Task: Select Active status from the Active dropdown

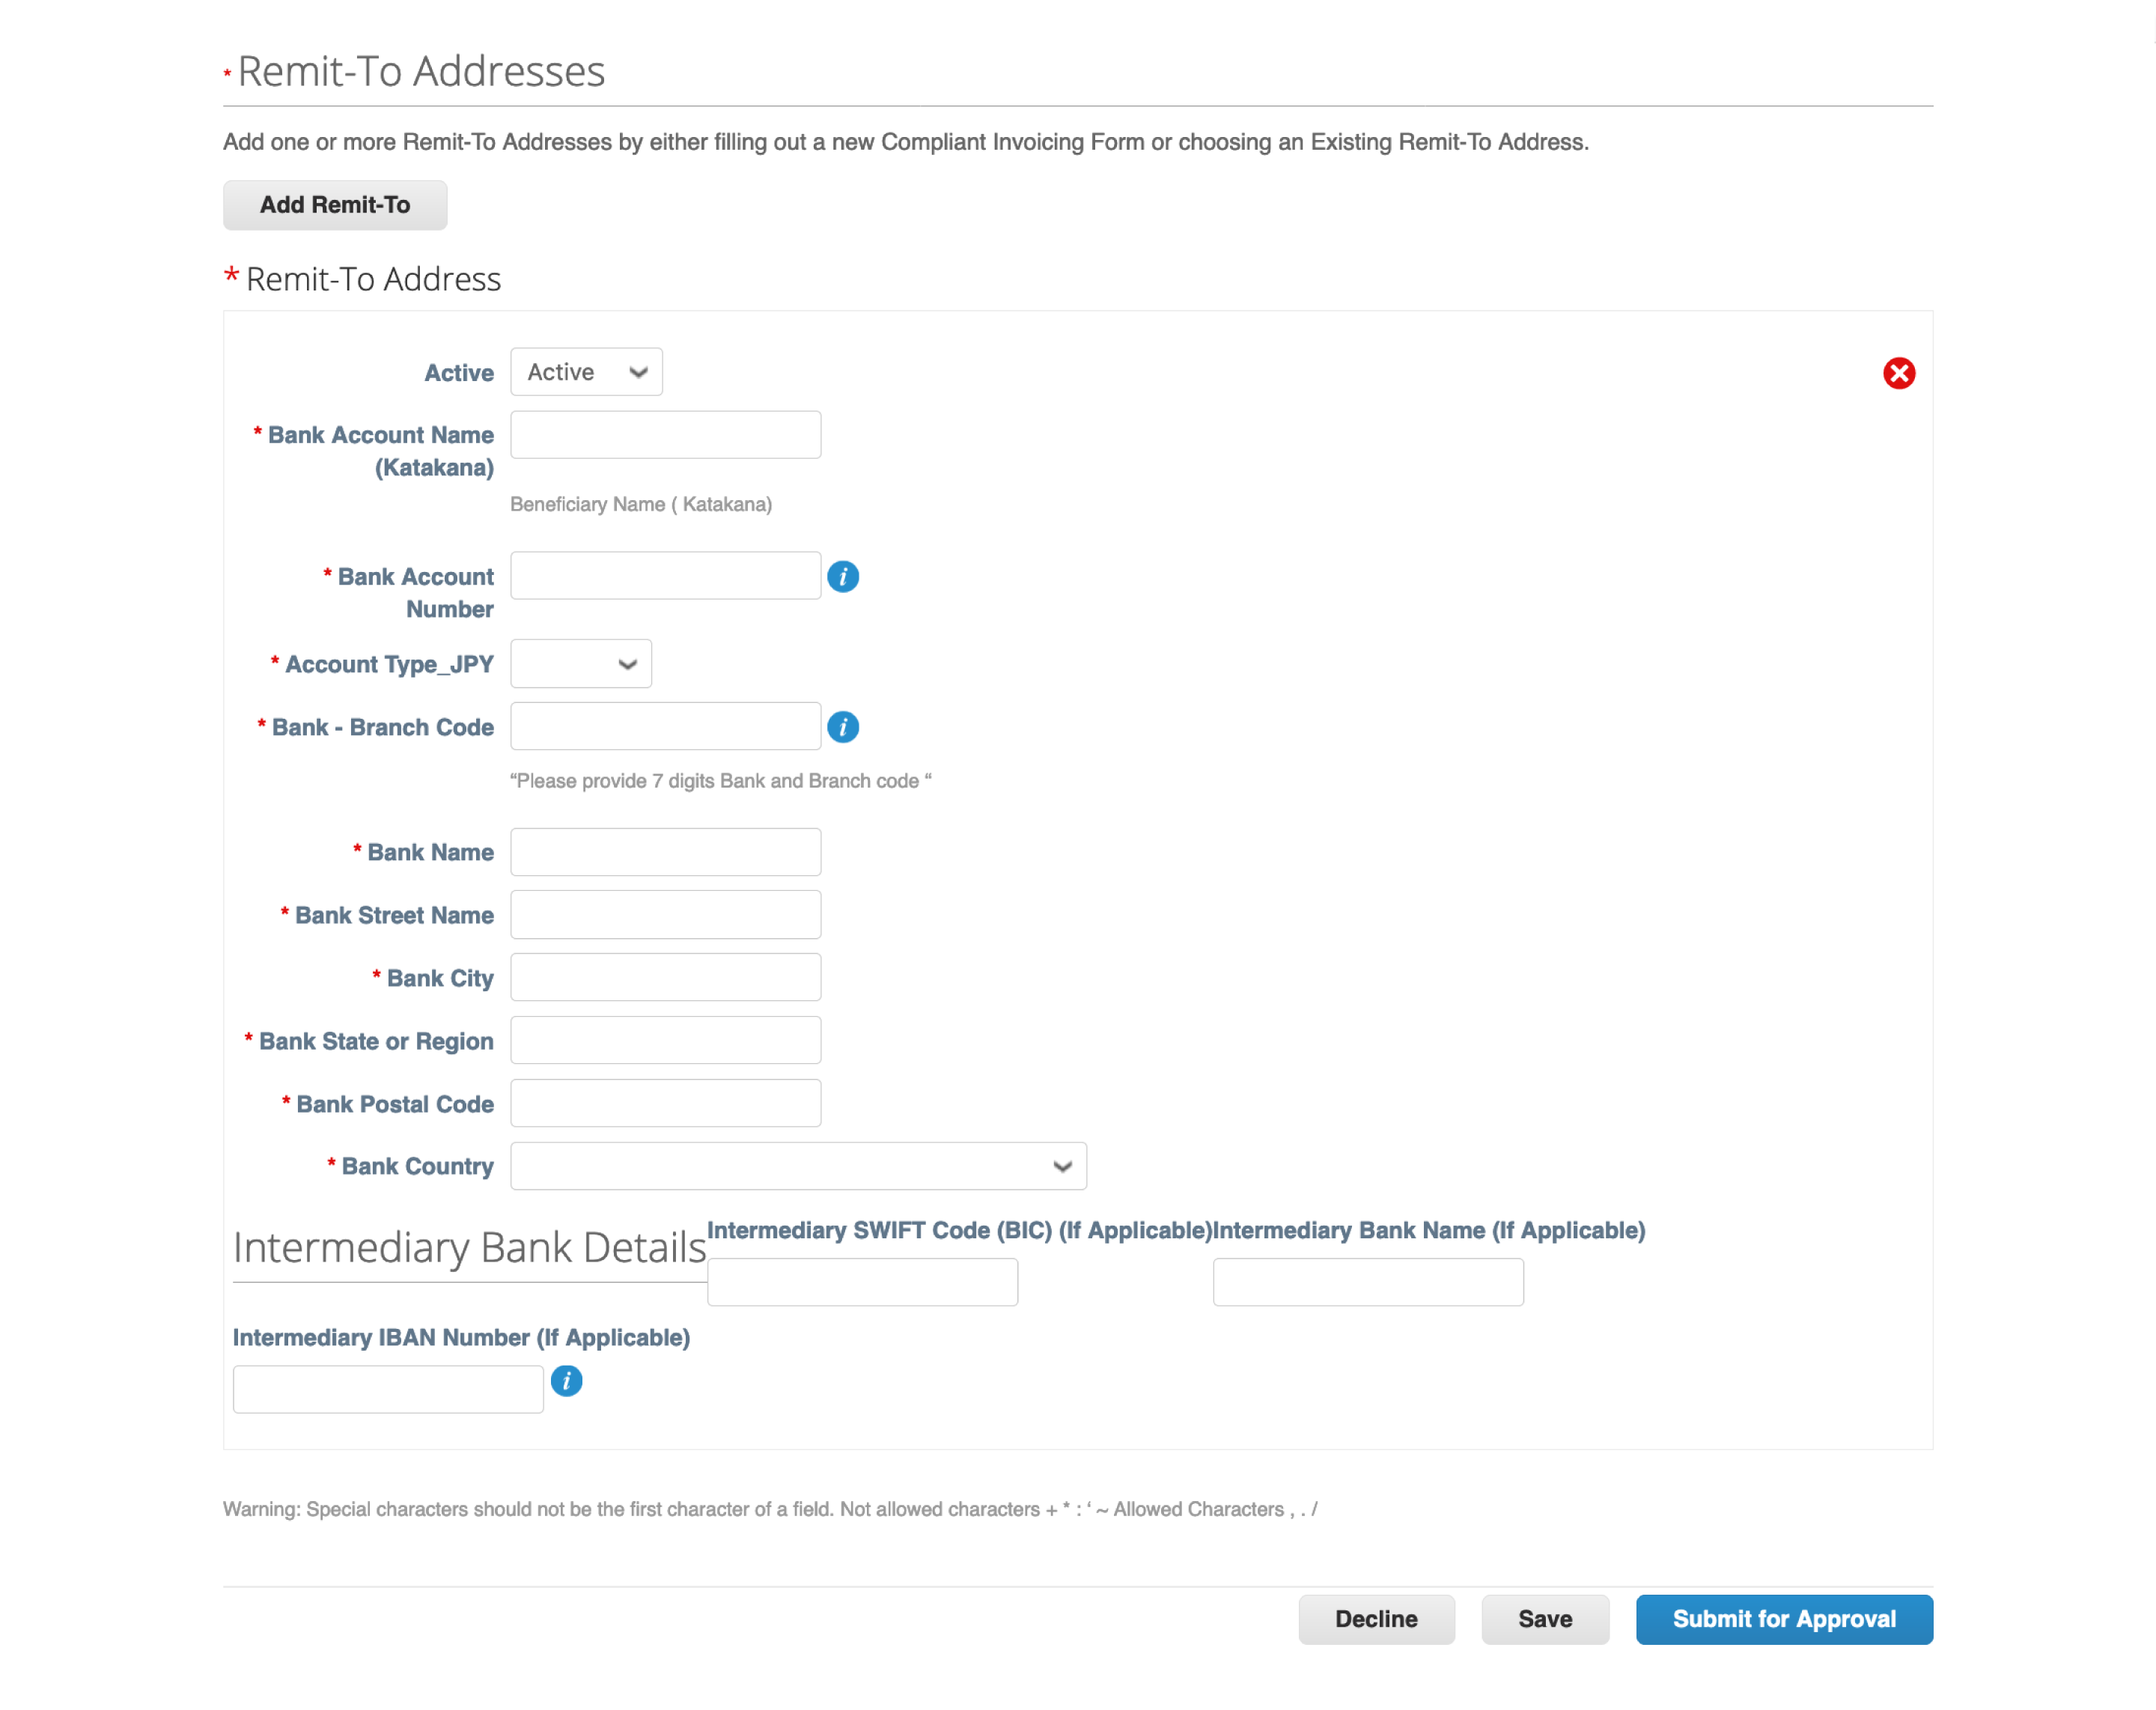Action: point(585,371)
